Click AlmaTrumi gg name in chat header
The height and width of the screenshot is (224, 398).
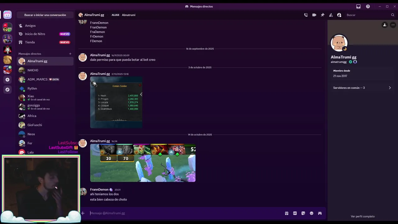(x=94, y=15)
